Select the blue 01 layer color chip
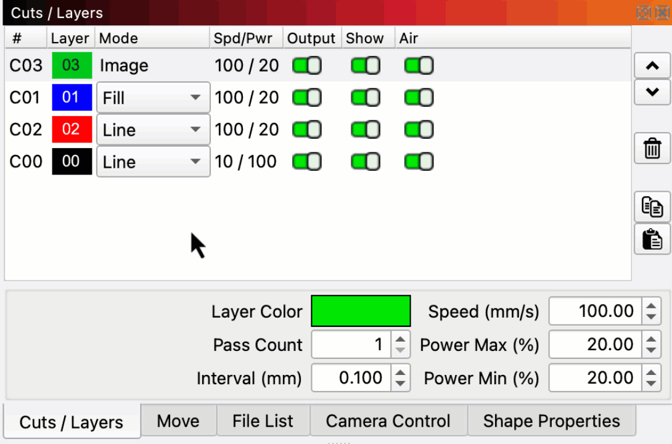 point(72,97)
